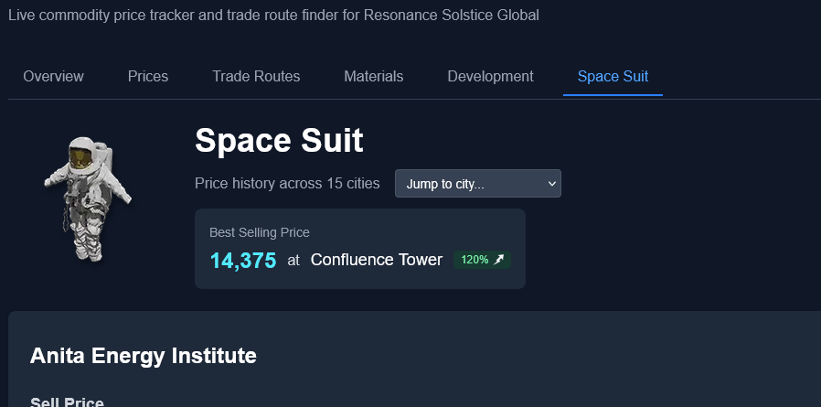The width and height of the screenshot is (821, 407).
Task: Open the Trade Routes tab
Action: [x=256, y=77]
